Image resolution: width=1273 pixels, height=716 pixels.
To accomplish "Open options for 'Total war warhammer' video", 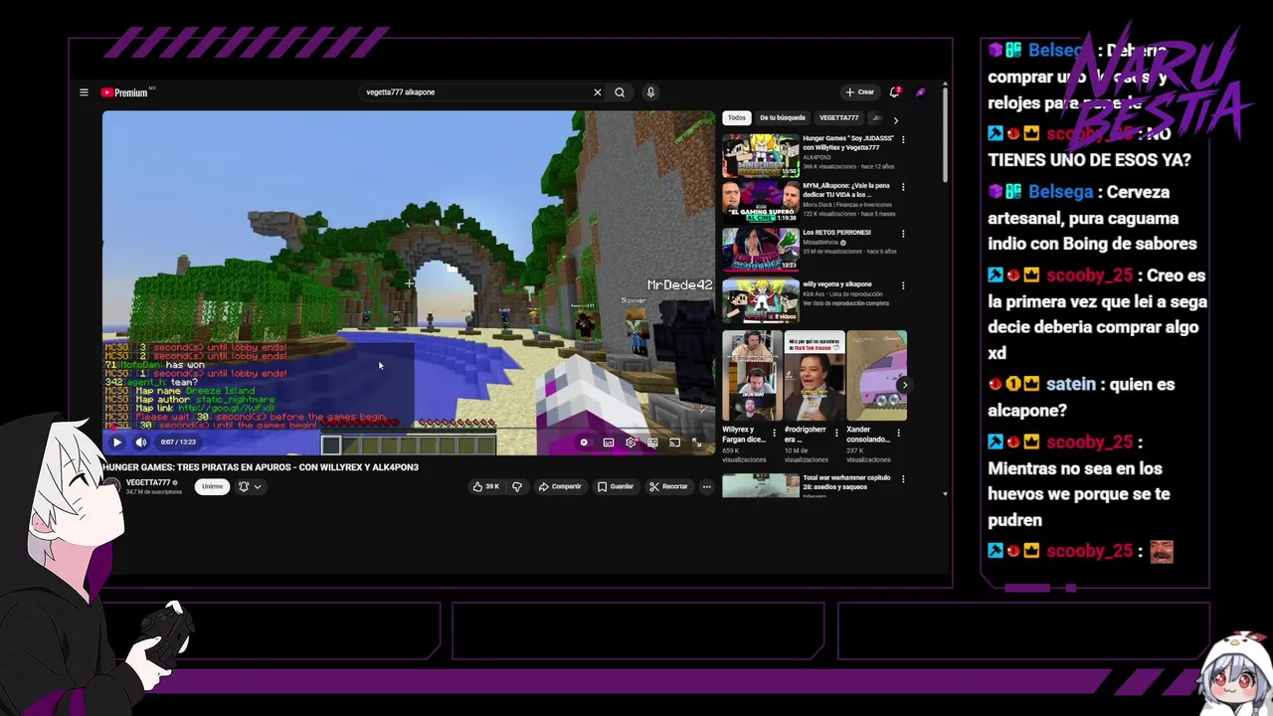I will (903, 479).
